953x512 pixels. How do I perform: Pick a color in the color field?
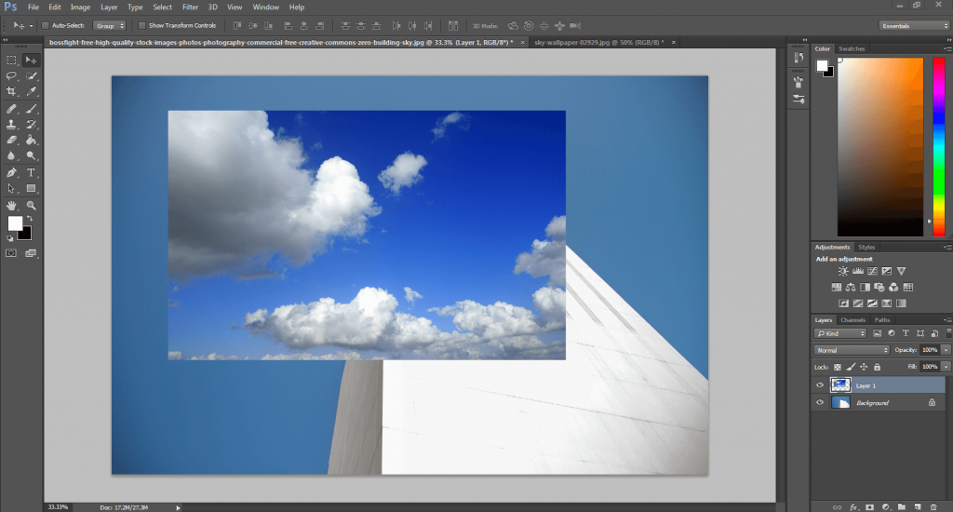pos(880,147)
